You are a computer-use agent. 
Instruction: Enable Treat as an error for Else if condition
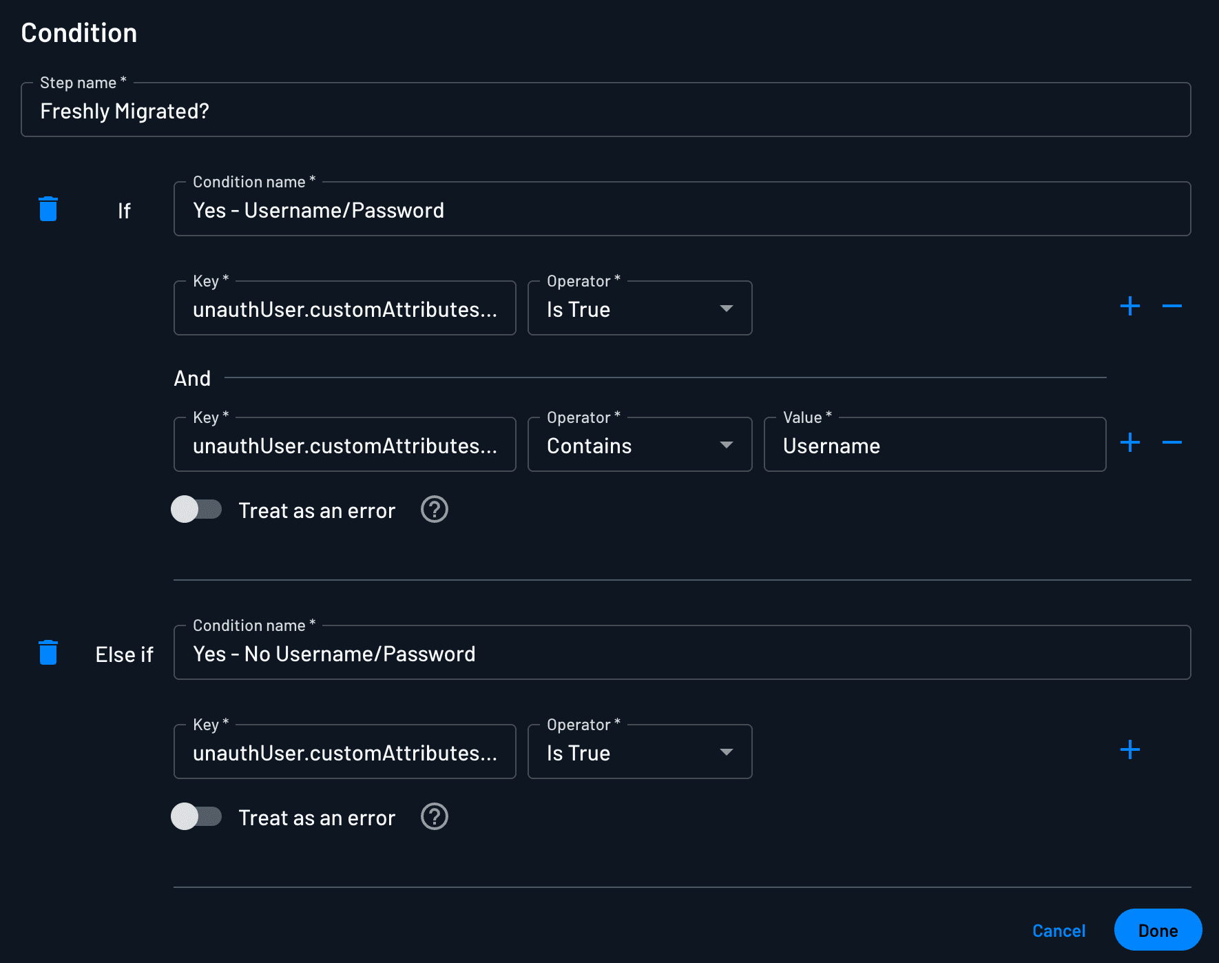[196, 817]
